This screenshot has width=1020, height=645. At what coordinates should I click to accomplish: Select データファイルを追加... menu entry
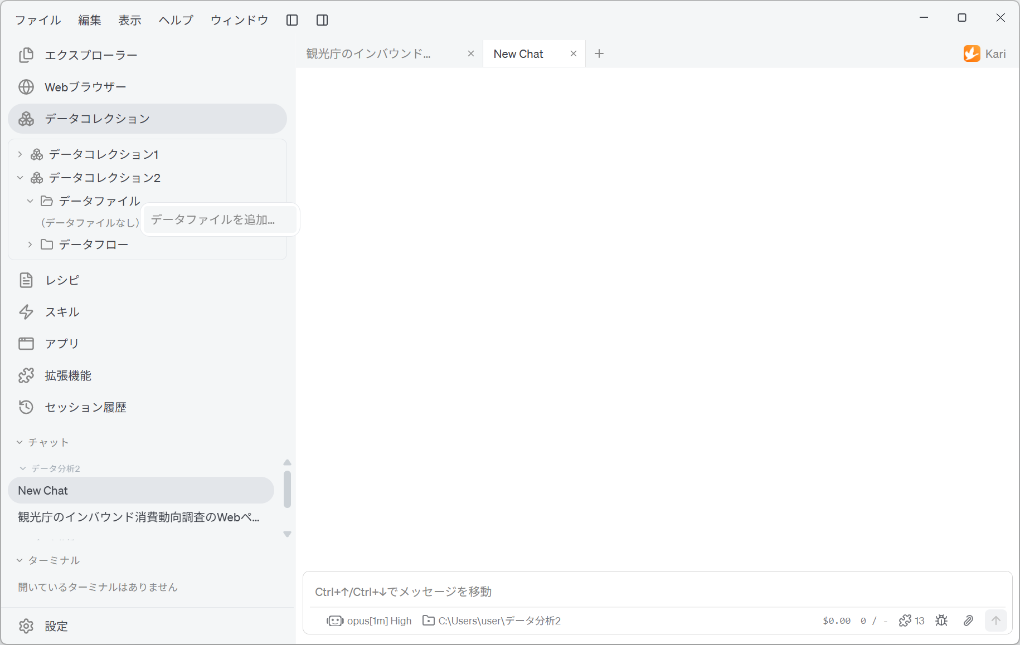click(x=220, y=219)
